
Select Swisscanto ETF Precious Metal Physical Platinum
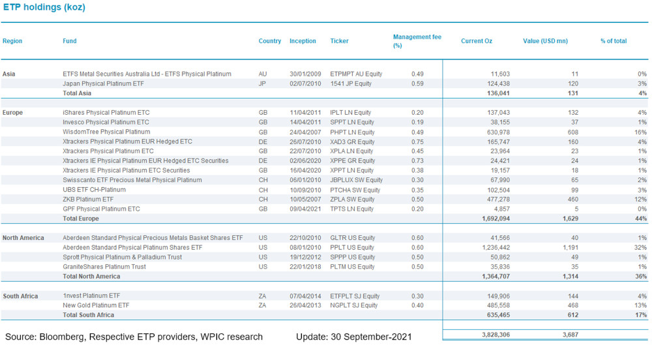pyautogui.click(x=132, y=180)
